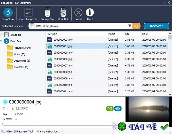Click the file list scroll down arrow
The image size is (172, 134).
pyautogui.click(x=170, y=94)
